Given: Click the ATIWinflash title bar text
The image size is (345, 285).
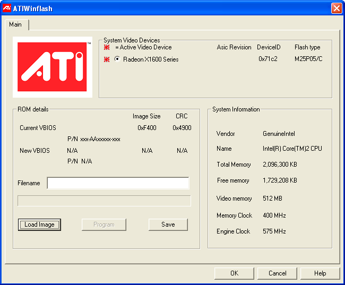Looking at the screenshot, I should click(32, 8).
